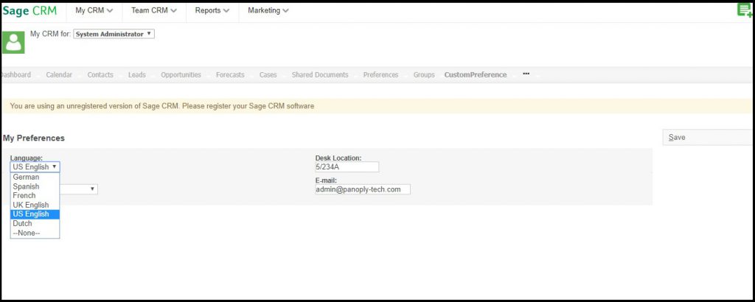
Task: Collapse the Language dropdown showing US English
Action: coord(35,167)
